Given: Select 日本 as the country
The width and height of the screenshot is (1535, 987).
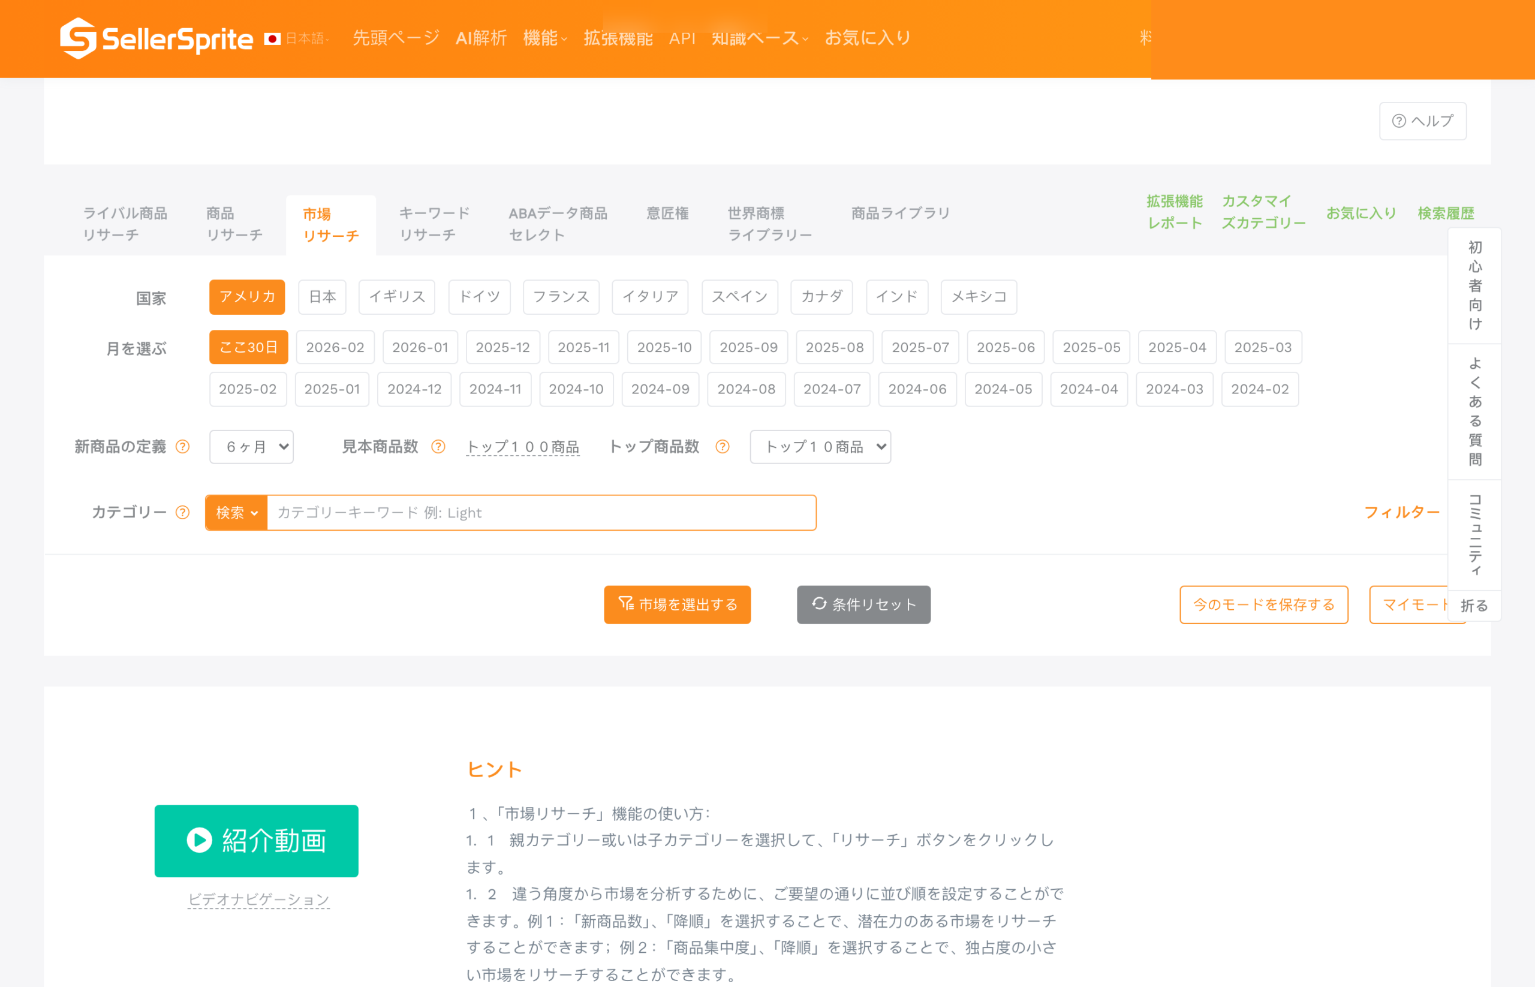Looking at the screenshot, I should point(323,297).
